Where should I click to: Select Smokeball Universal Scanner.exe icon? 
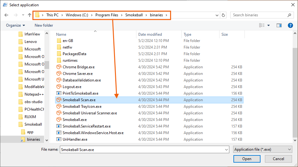(x=59, y=113)
